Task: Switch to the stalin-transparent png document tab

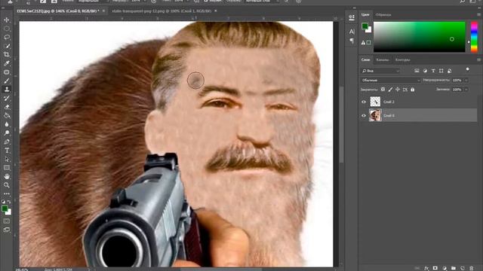Action: pos(162,11)
